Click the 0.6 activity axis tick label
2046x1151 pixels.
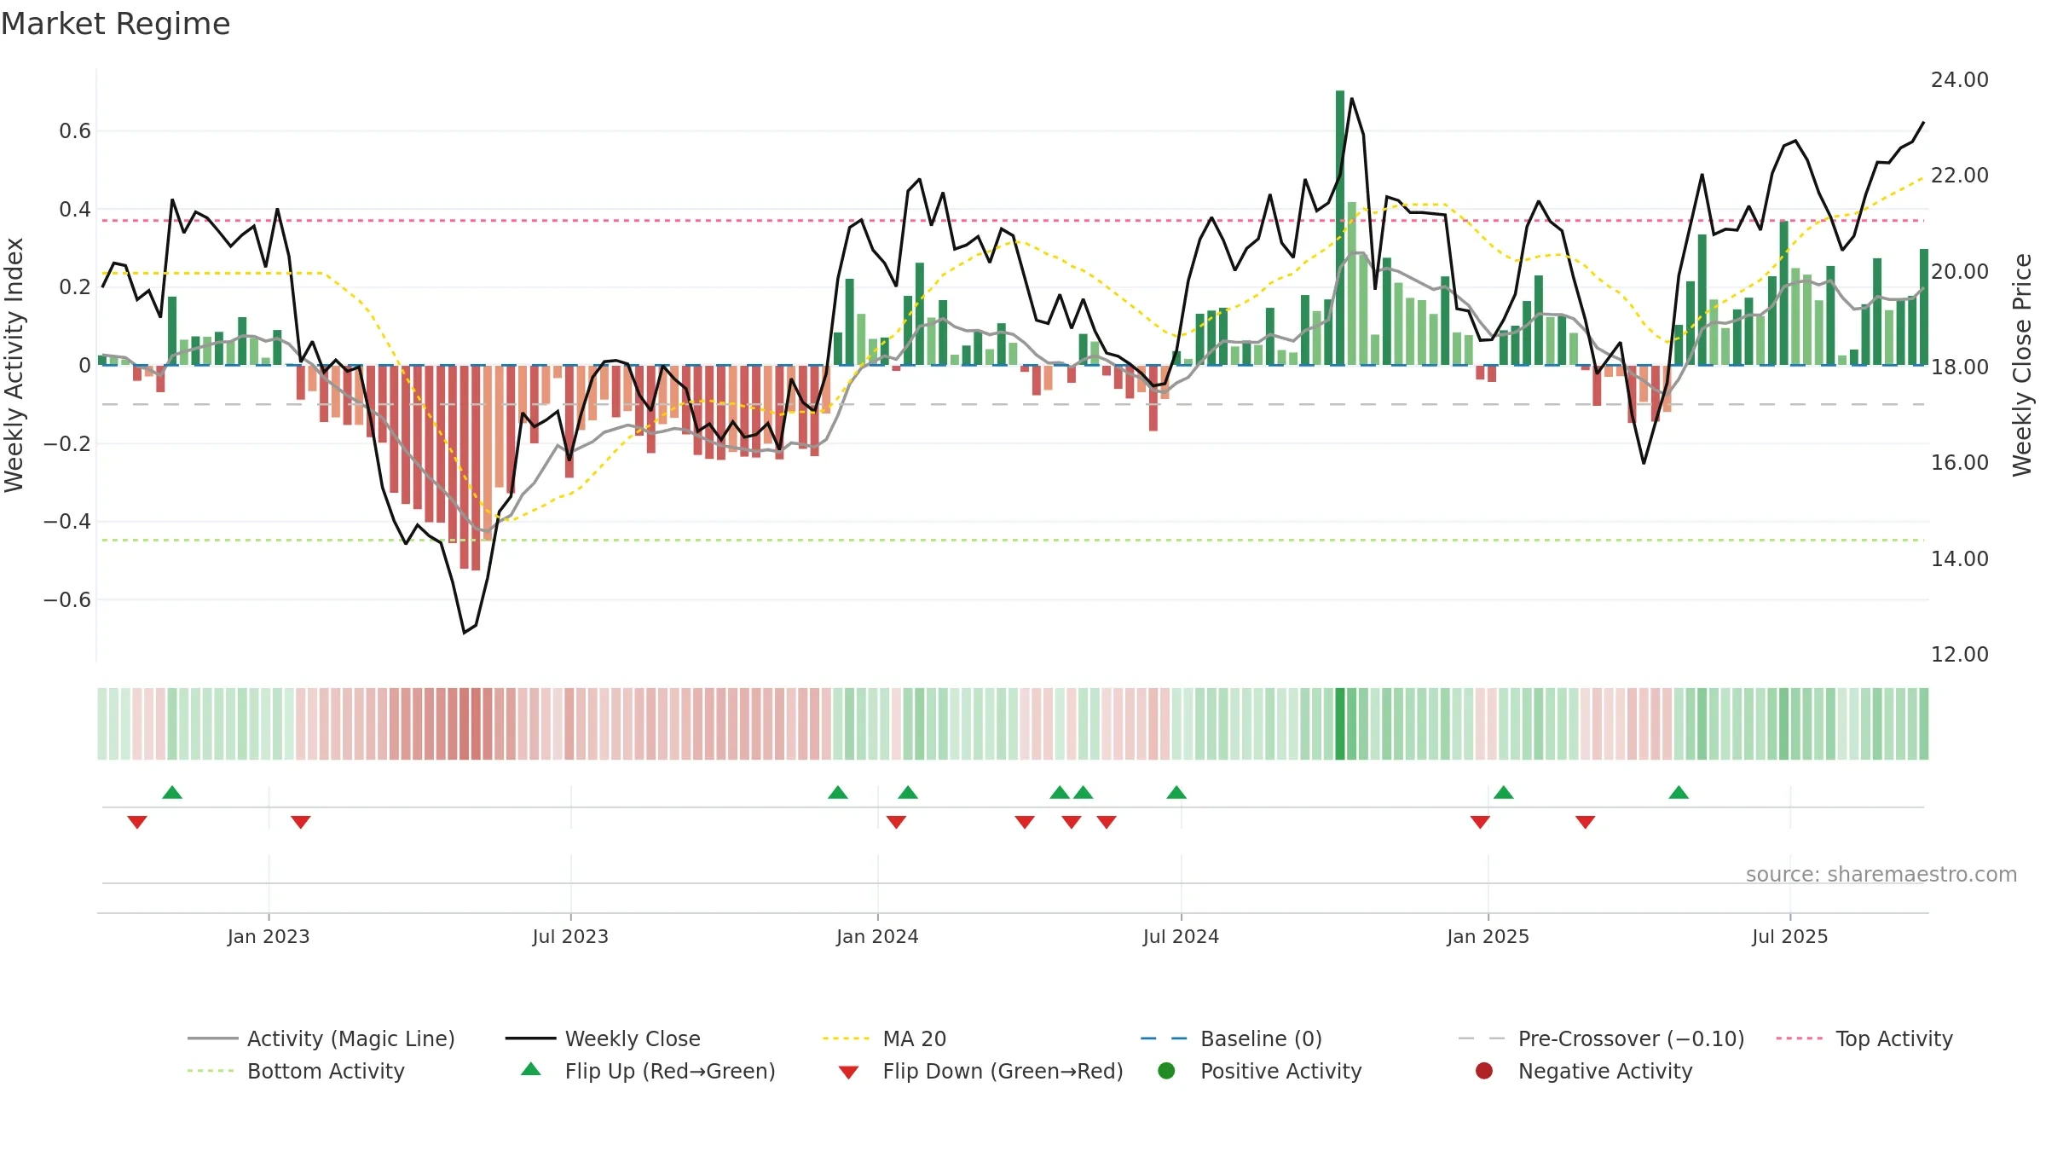point(75,130)
